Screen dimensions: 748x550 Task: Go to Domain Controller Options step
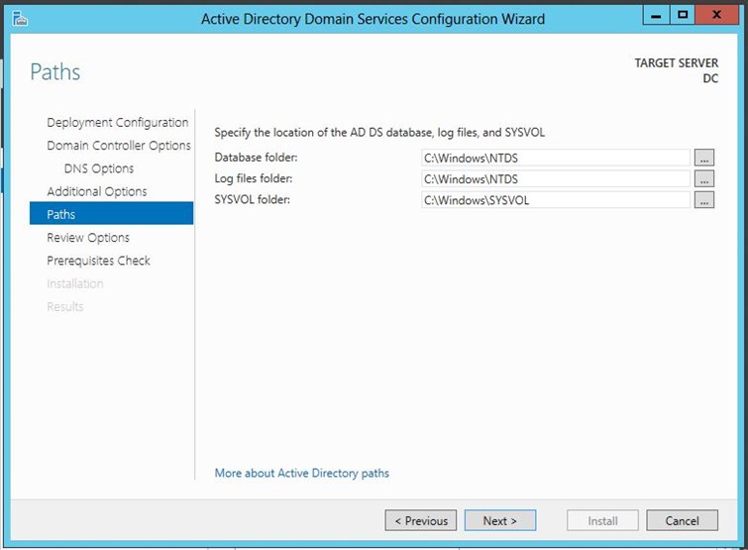pos(119,146)
